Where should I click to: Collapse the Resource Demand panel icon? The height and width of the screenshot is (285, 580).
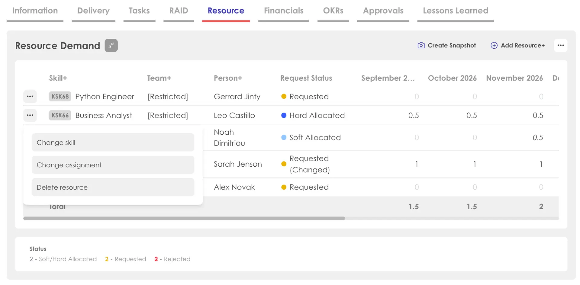(111, 46)
